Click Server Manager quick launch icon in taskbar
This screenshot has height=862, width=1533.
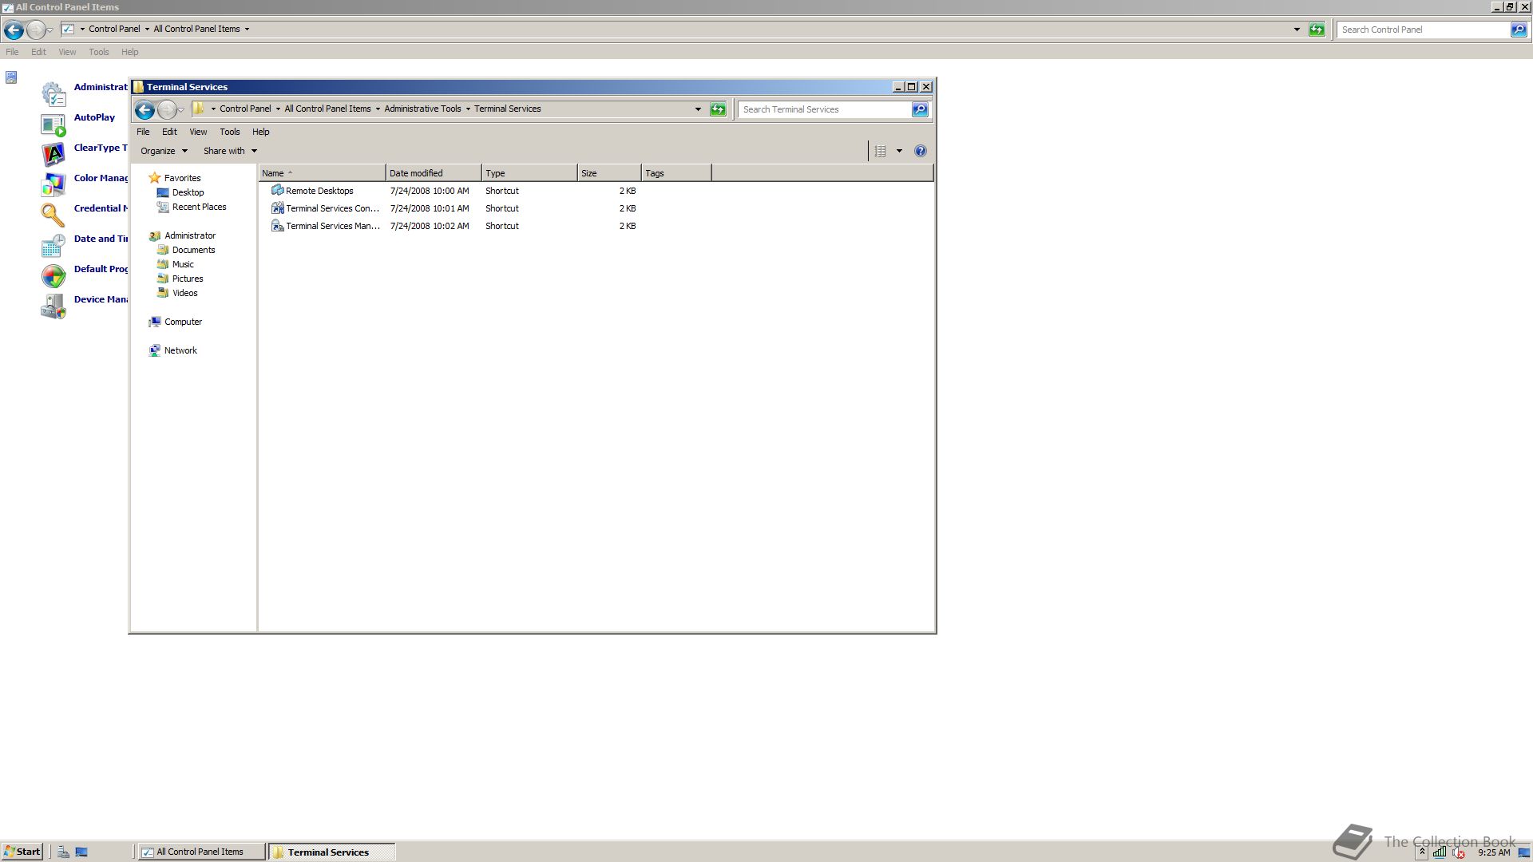[x=63, y=852]
